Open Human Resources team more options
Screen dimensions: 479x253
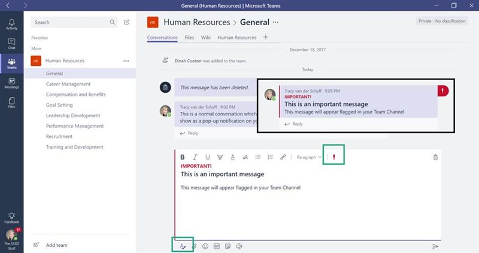click(x=126, y=61)
